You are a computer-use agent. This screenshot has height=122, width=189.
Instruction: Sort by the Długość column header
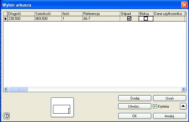click(21, 14)
